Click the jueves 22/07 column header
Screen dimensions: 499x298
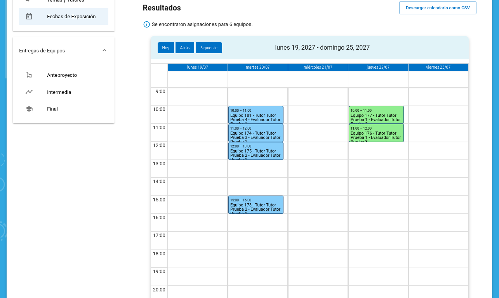coord(378,67)
